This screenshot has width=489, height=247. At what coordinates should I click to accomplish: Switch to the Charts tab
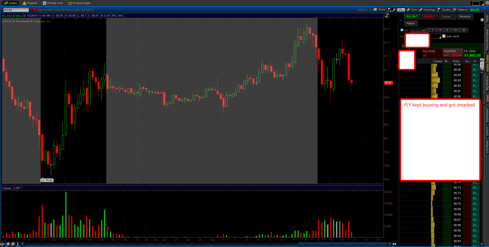click(x=10, y=3)
